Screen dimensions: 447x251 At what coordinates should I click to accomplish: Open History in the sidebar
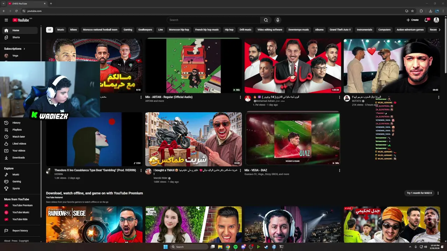click(21, 123)
